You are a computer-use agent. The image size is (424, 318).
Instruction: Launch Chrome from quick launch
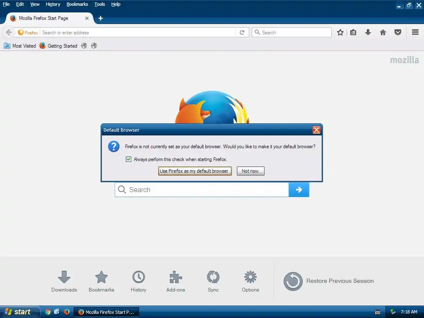coord(48,312)
